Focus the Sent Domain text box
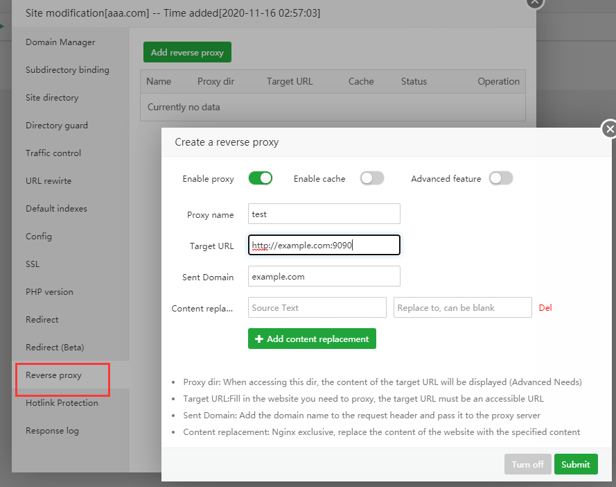 point(324,277)
